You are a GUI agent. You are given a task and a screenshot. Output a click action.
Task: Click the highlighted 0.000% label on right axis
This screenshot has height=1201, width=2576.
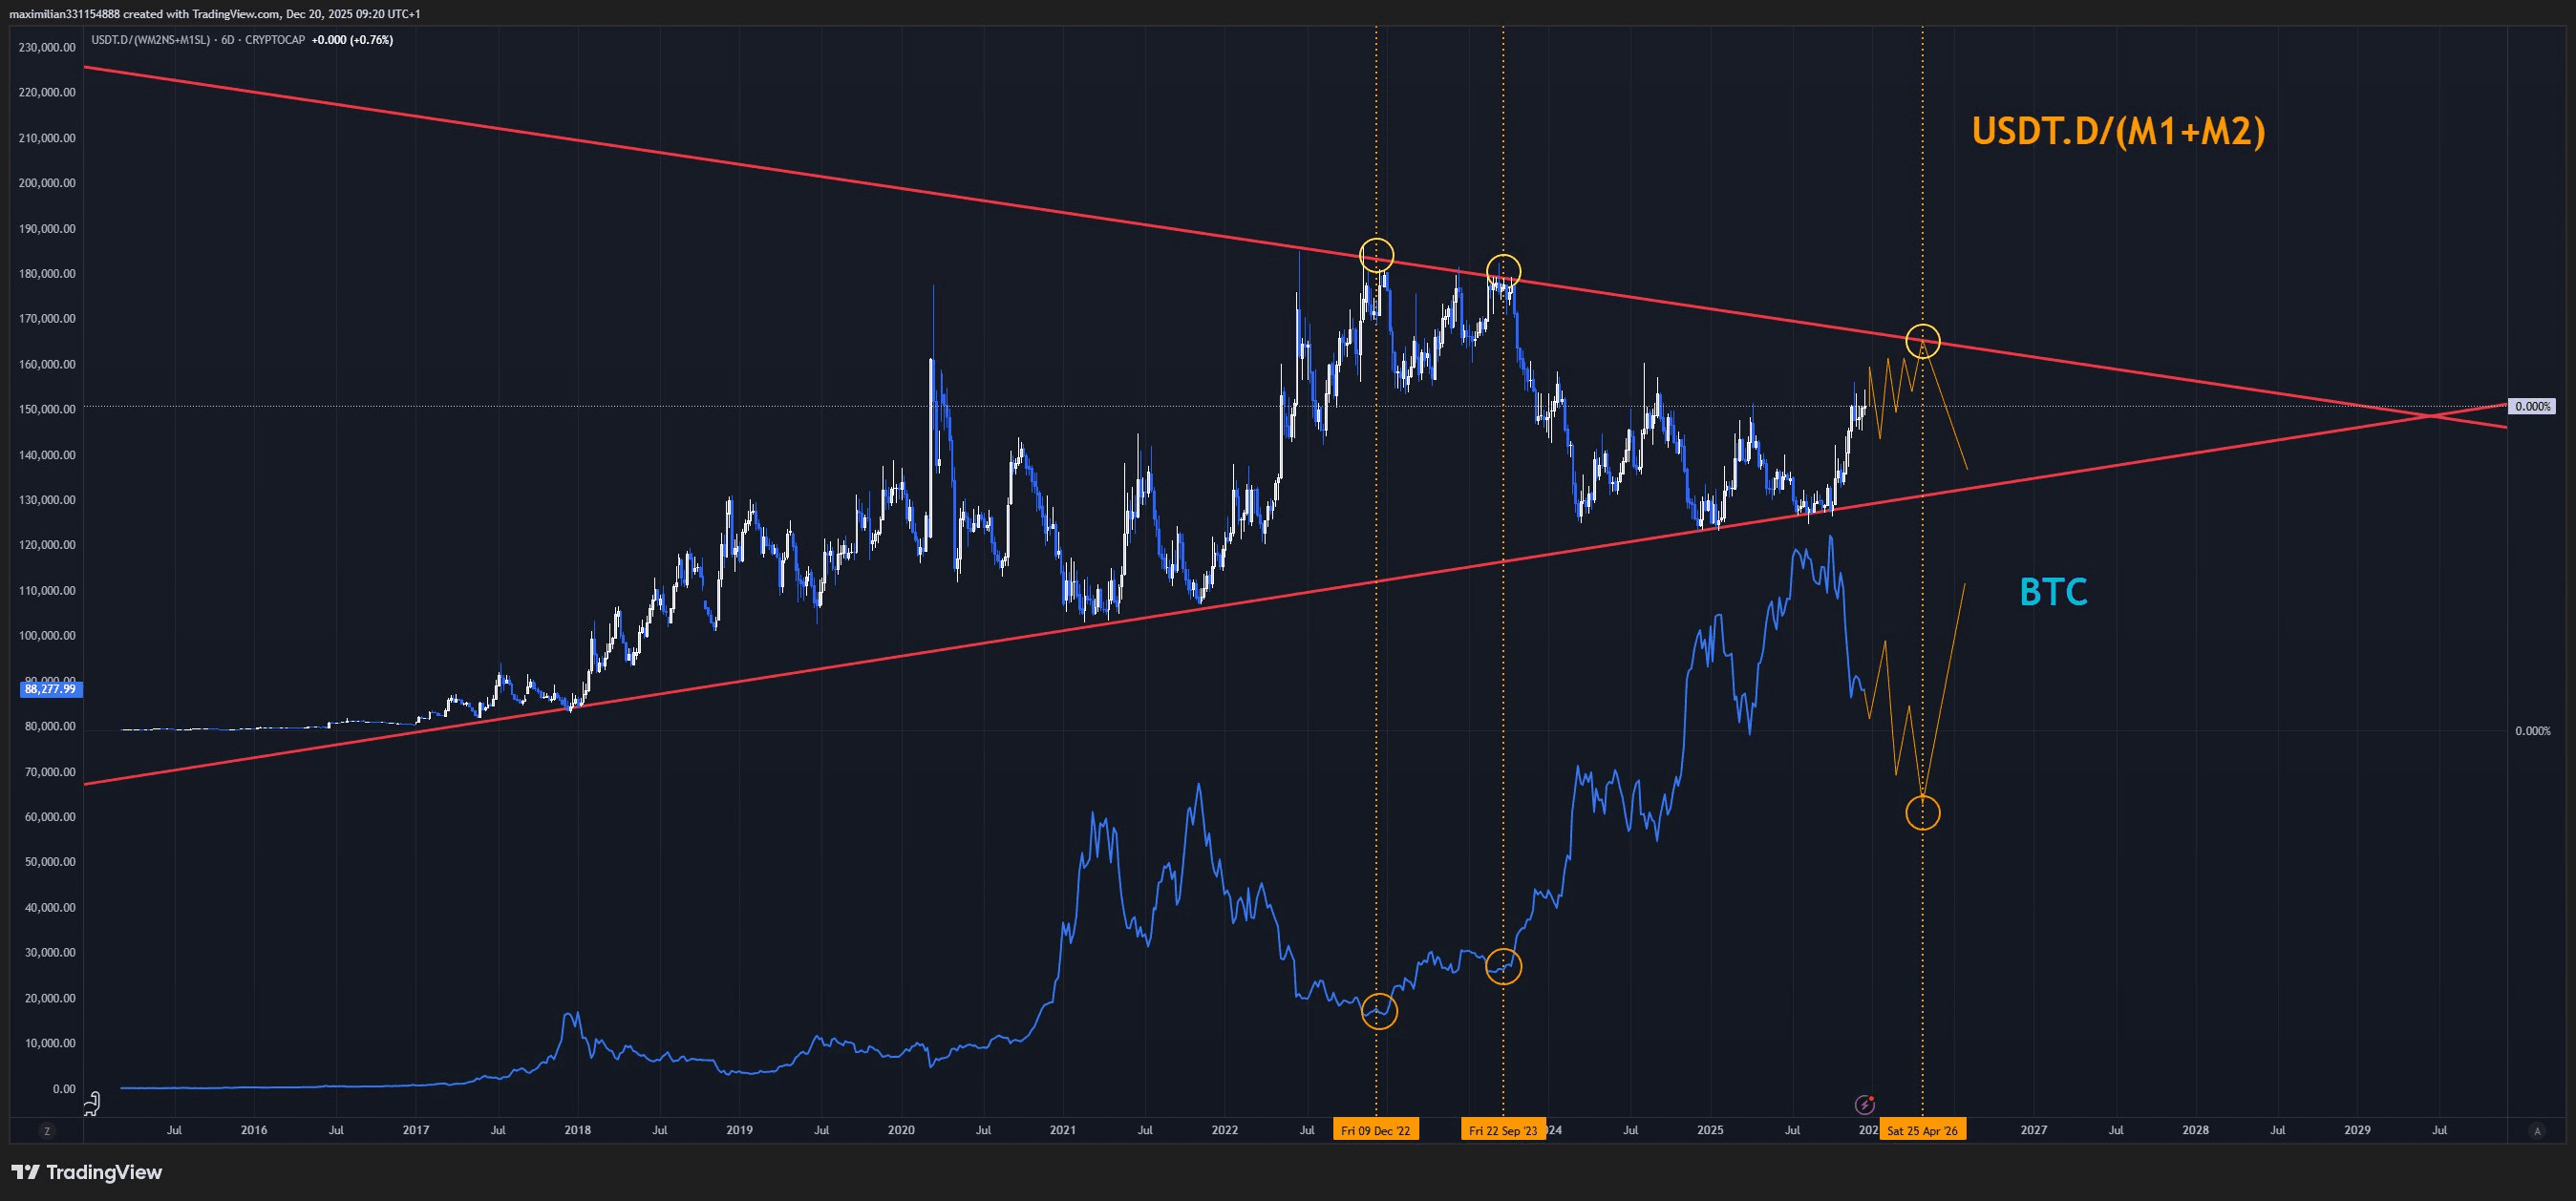(2533, 407)
